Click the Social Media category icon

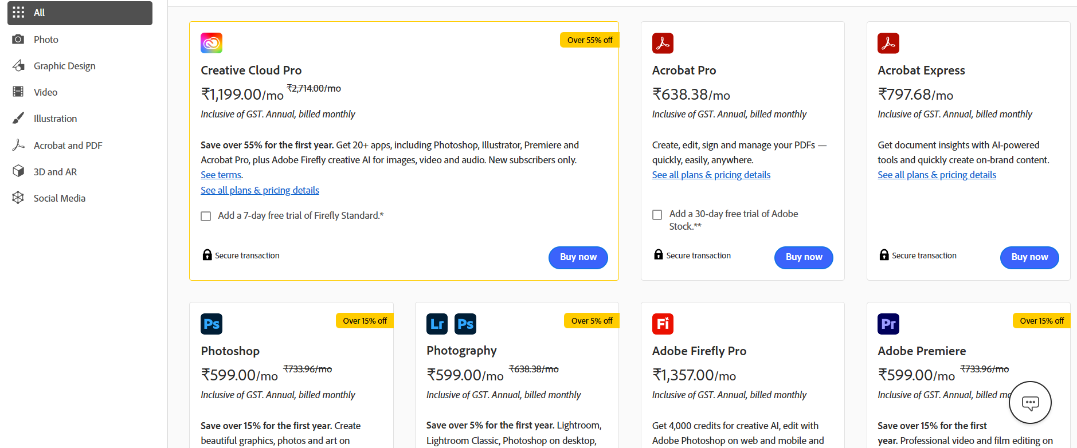tap(18, 198)
